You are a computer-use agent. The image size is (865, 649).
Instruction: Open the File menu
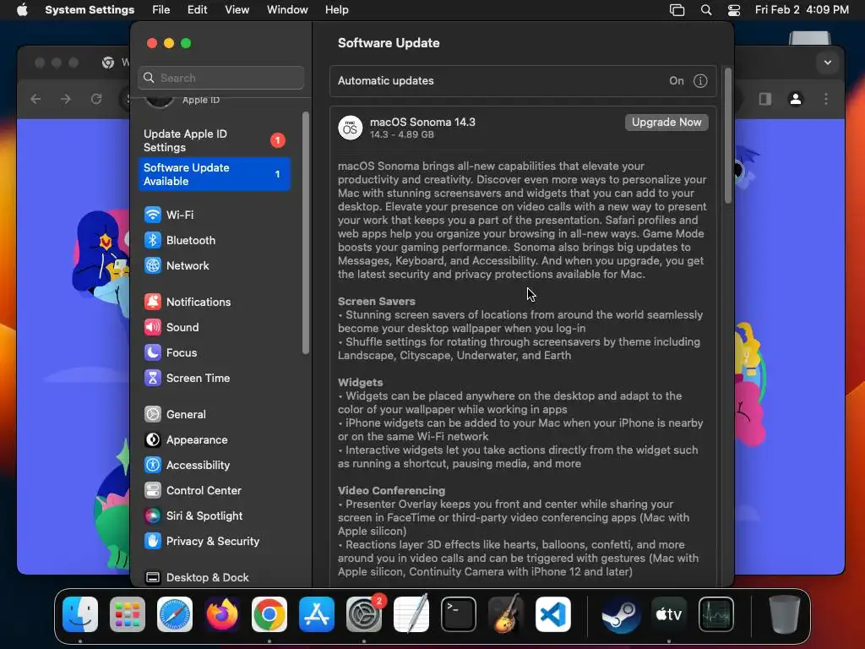(x=161, y=10)
